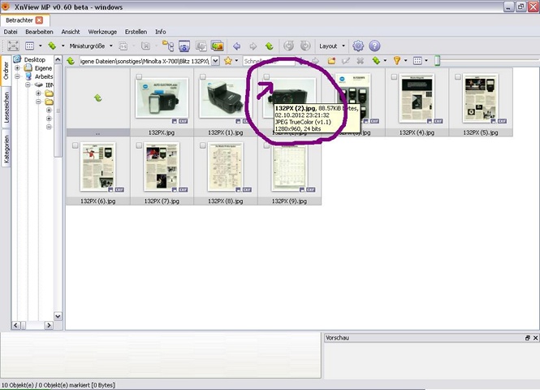Open the path history dropdown arrow

pos(215,61)
